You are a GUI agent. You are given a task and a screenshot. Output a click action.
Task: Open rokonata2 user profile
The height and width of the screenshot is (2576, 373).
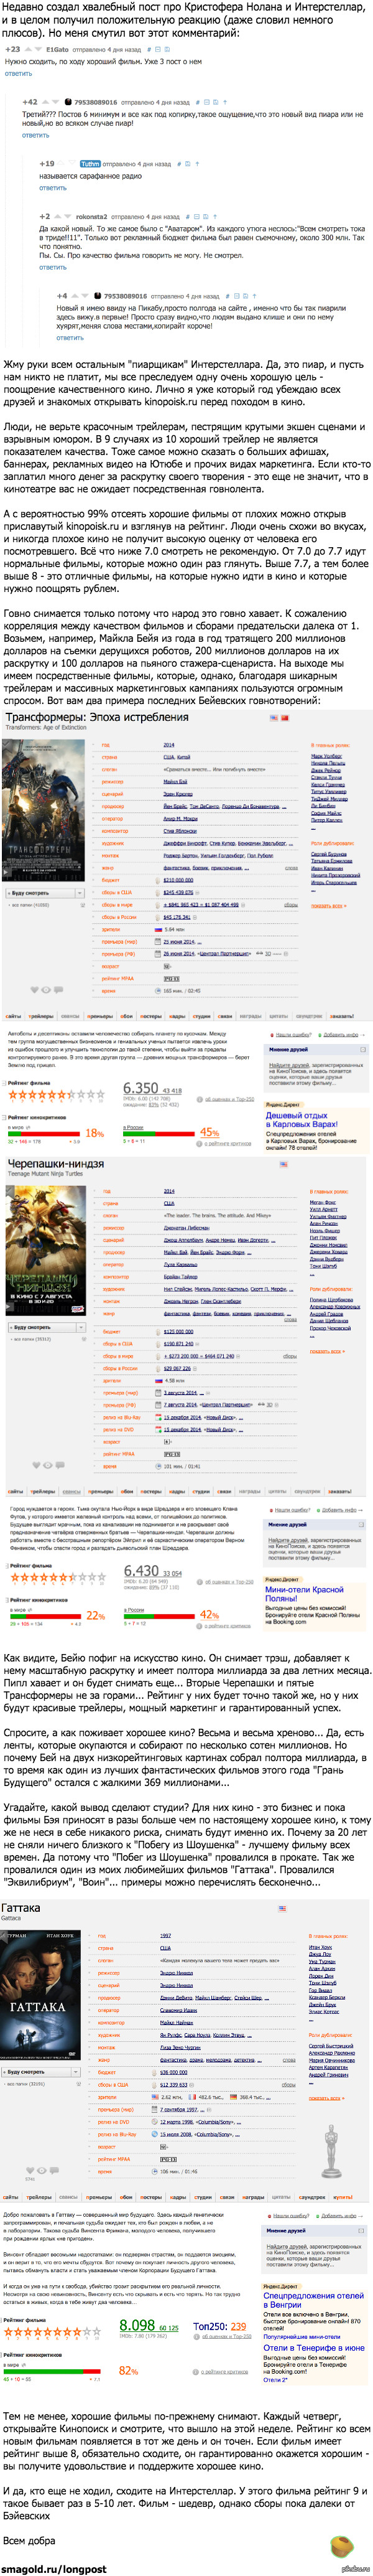(x=91, y=216)
